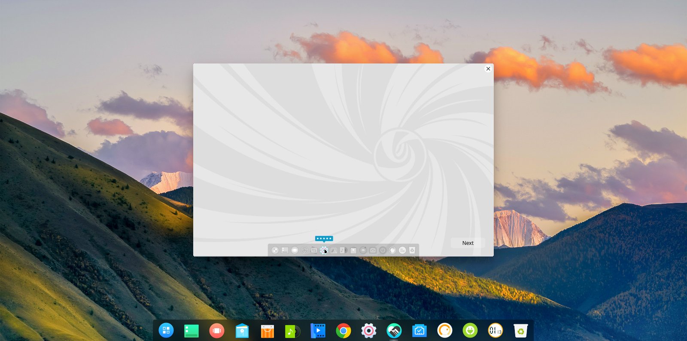
Task: Open the Movie player dock icon
Action: point(318,331)
